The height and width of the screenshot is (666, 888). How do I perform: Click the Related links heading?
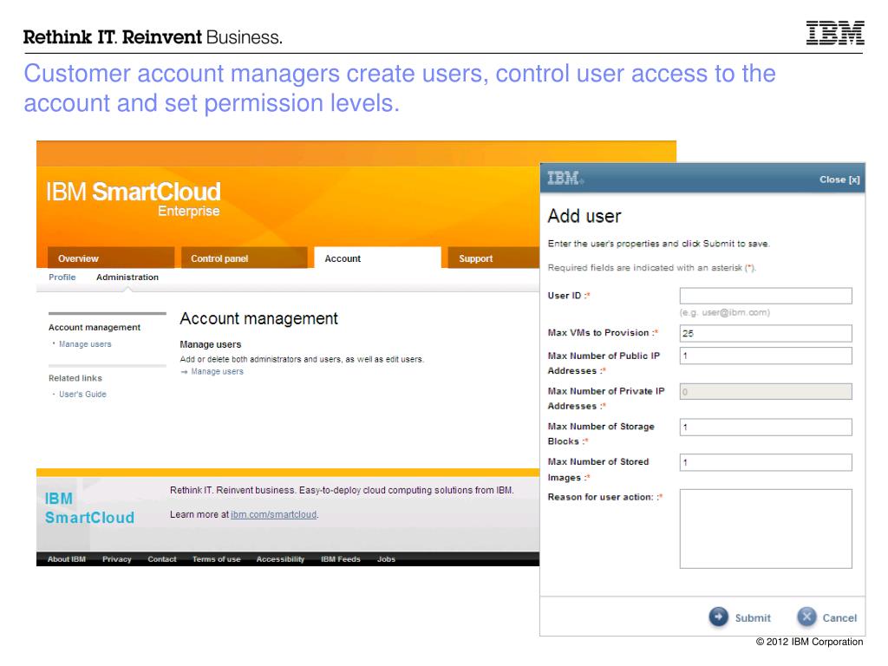coord(75,378)
